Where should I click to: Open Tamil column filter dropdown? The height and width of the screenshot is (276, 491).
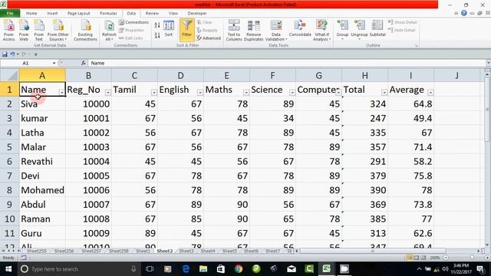153,92
